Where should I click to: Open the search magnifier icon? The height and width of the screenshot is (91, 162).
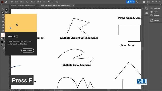pos(137,2)
